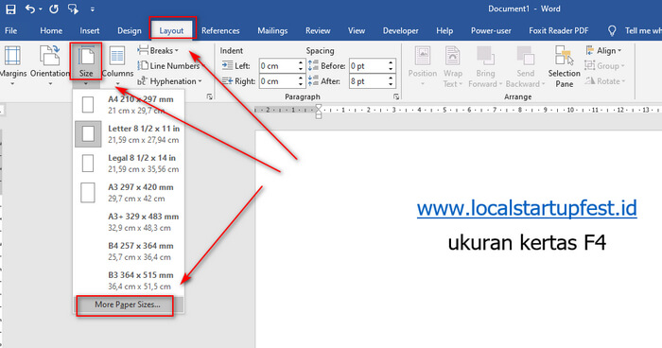The width and height of the screenshot is (662, 348).
Task: Adjust Spacing Before with the stepper arrows
Action: click(391, 66)
